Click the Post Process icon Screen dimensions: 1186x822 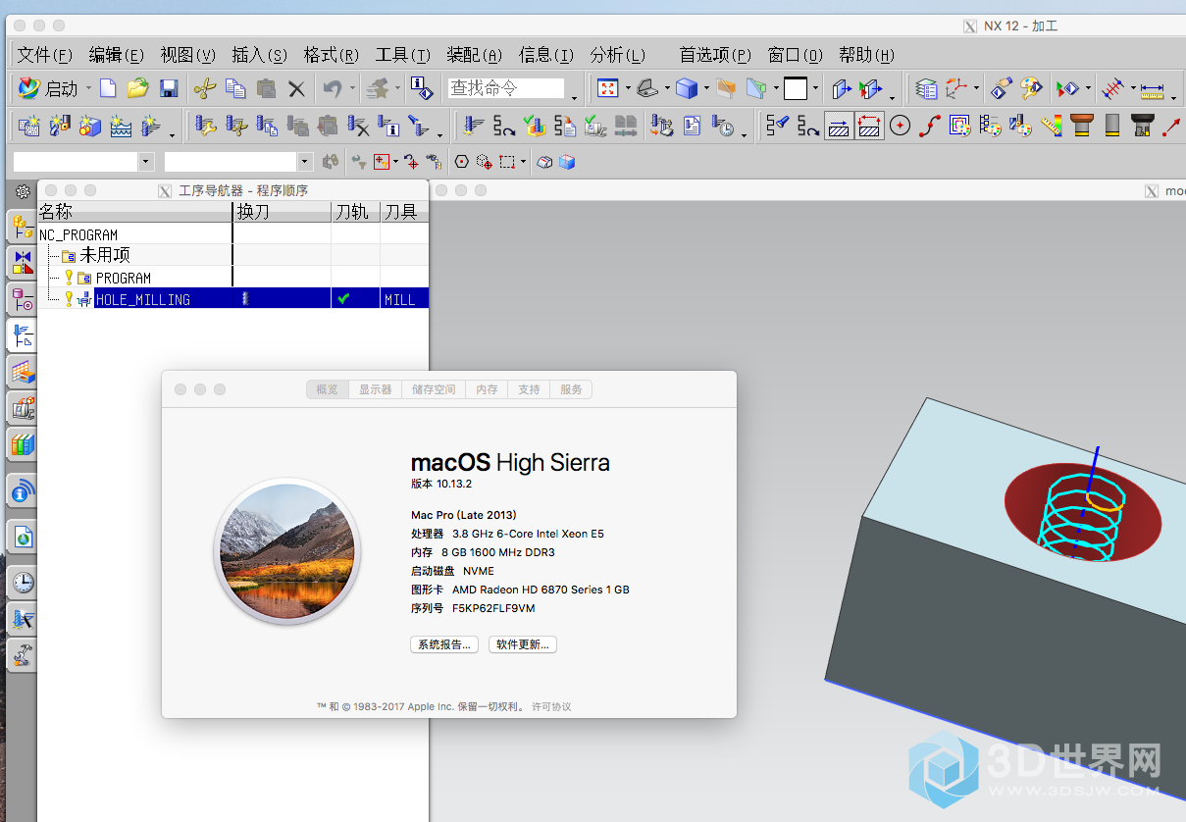click(662, 126)
